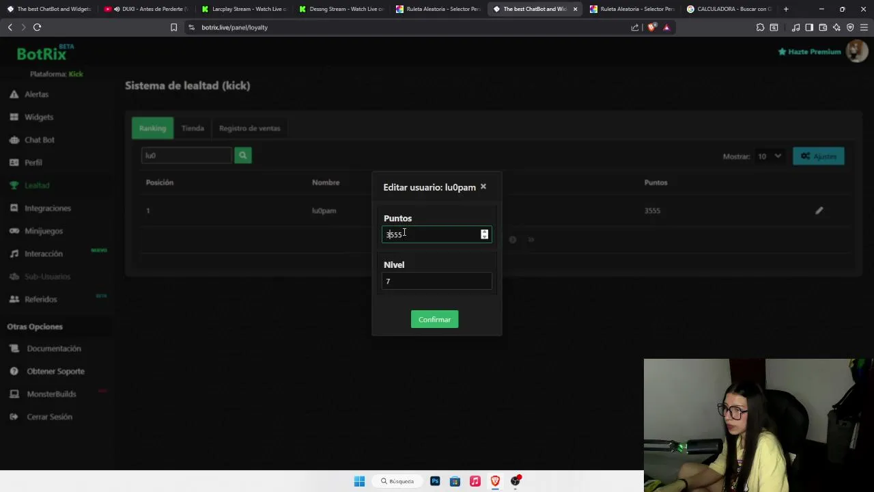Switch to the Ranking tab
The width and height of the screenshot is (874, 492).
(152, 128)
